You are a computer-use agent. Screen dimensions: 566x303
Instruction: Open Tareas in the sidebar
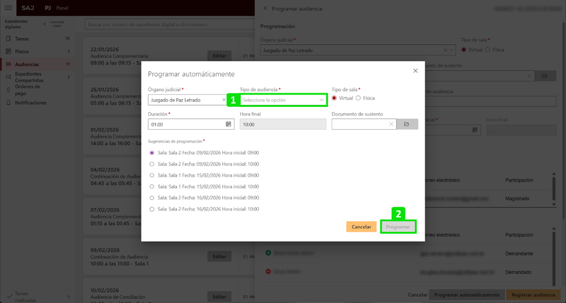pos(22,39)
